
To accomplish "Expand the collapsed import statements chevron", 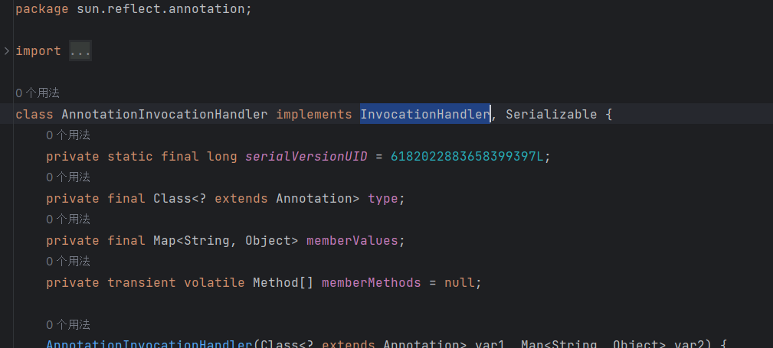I will tap(7, 50).
